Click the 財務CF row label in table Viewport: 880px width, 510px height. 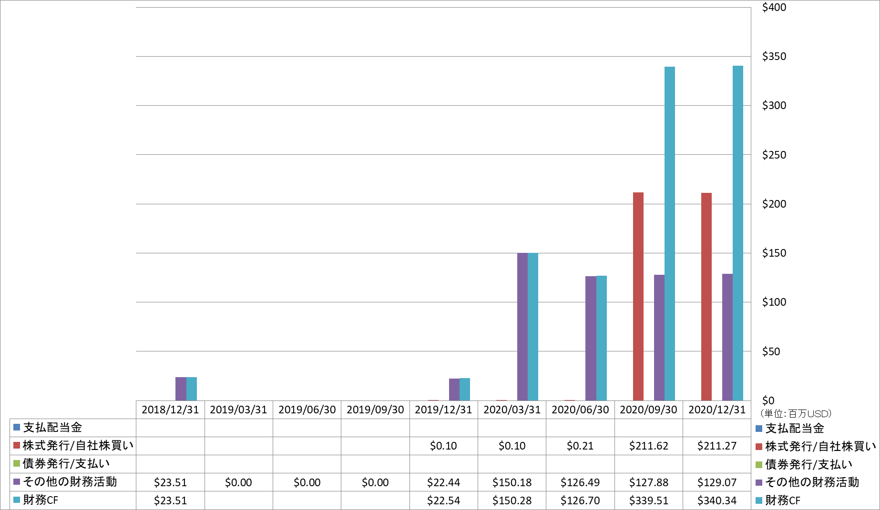pyautogui.click(x=41, y=500)
